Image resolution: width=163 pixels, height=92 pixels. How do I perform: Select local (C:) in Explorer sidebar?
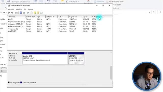pos(3,64)
